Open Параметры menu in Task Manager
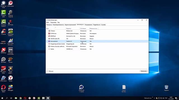Image resolution: width=179 pixels, height=100 pixels. tap(53, 22)
